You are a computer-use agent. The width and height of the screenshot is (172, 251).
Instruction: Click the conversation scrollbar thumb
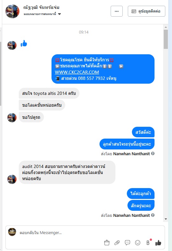[x=166, y=39]
